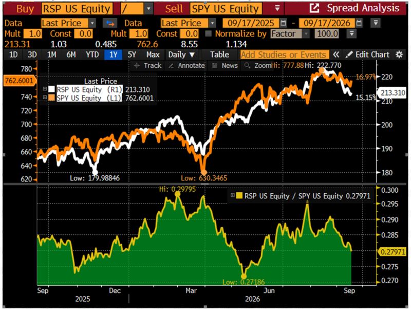The height and width of the screenshot is (311, 411).
Task: Click the 1.134 value in header row
Action: click(x=236, y=44)
